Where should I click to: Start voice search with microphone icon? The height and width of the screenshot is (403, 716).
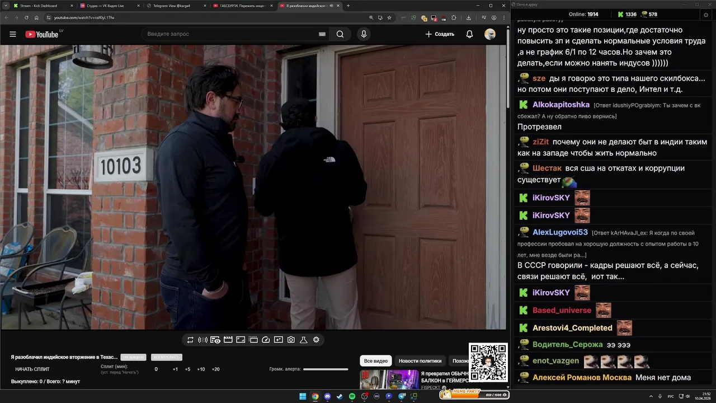point(364,34)
